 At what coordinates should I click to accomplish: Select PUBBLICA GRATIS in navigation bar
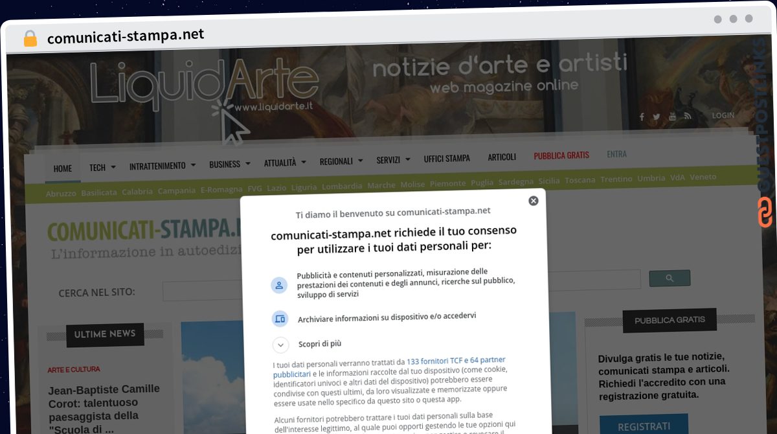pyautogui.click(x=561, y=155)
